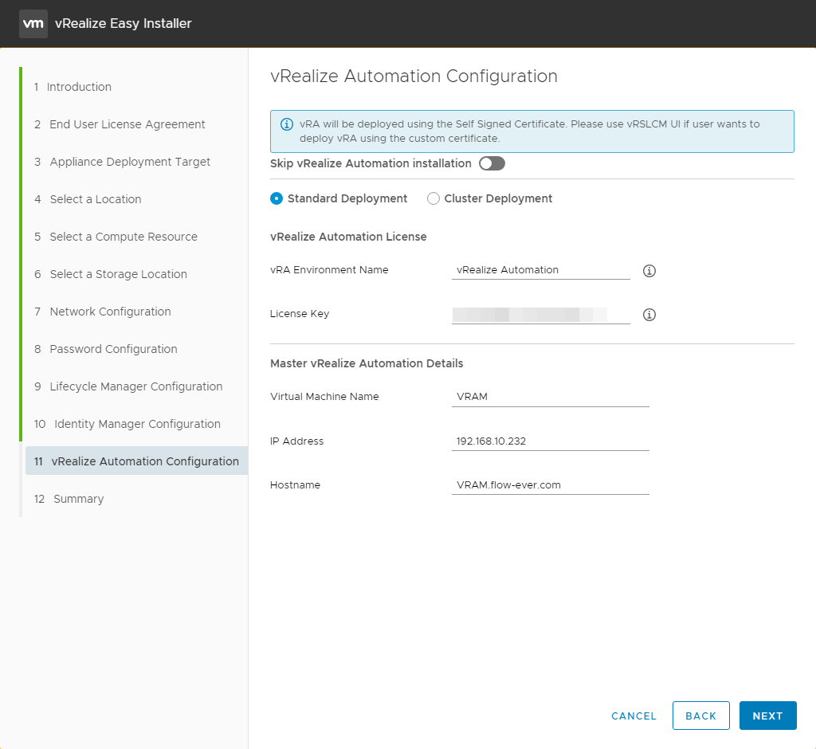Click the CANCEL button
816x749 pixels.
tap(634, 716)
